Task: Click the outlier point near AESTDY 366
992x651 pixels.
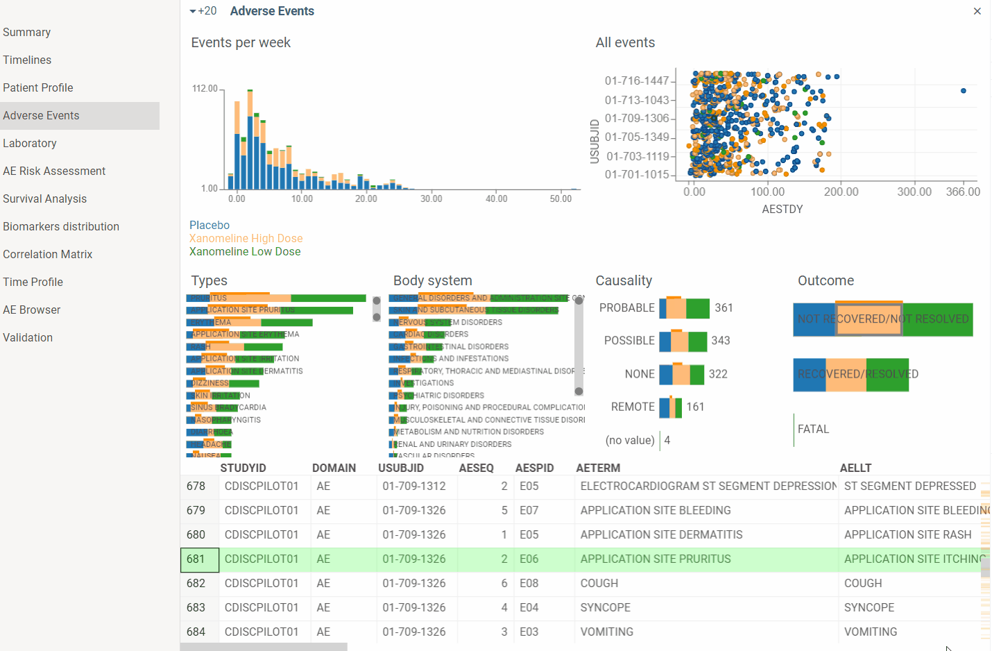Action: pos(963,90)
